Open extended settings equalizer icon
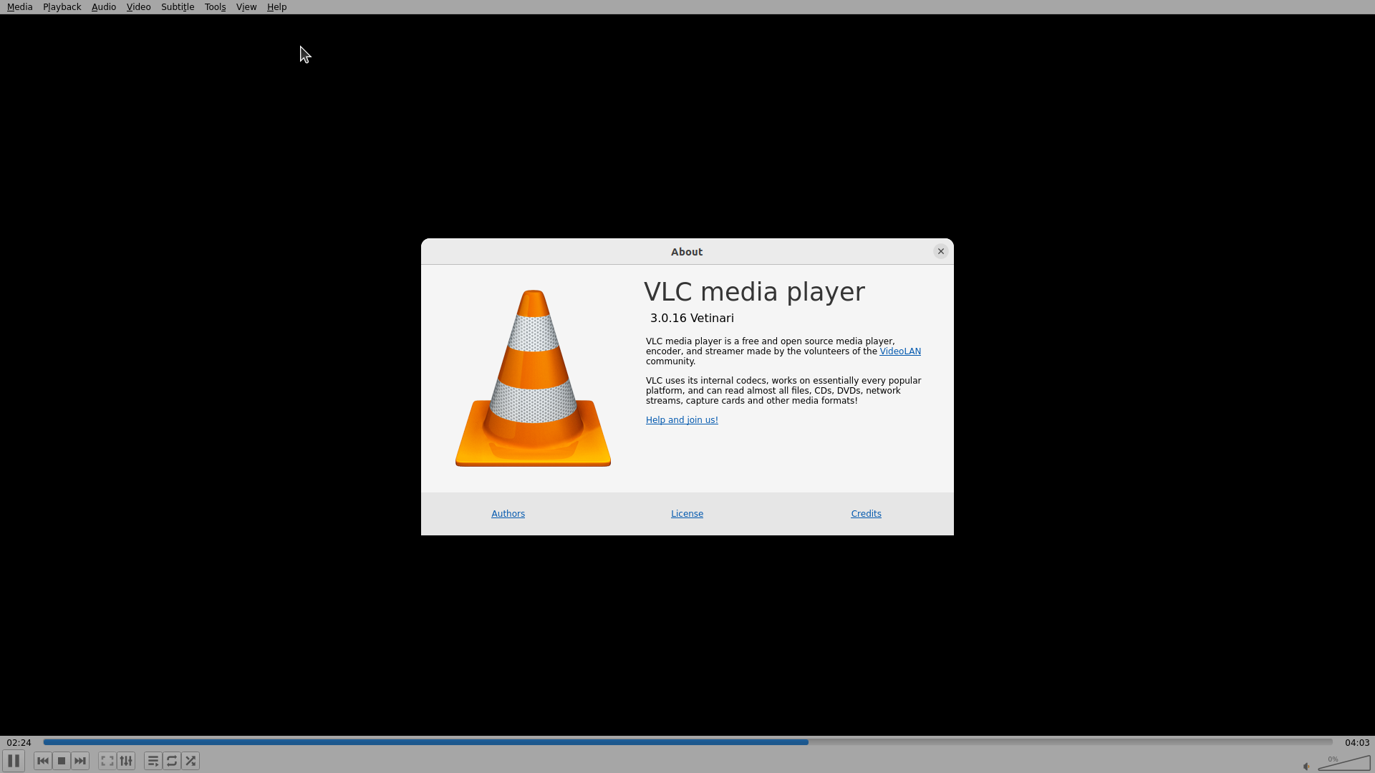This screenshot has height=773, width=1375. [126, 761]
